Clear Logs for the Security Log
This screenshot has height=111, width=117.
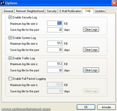pos(91,30)
